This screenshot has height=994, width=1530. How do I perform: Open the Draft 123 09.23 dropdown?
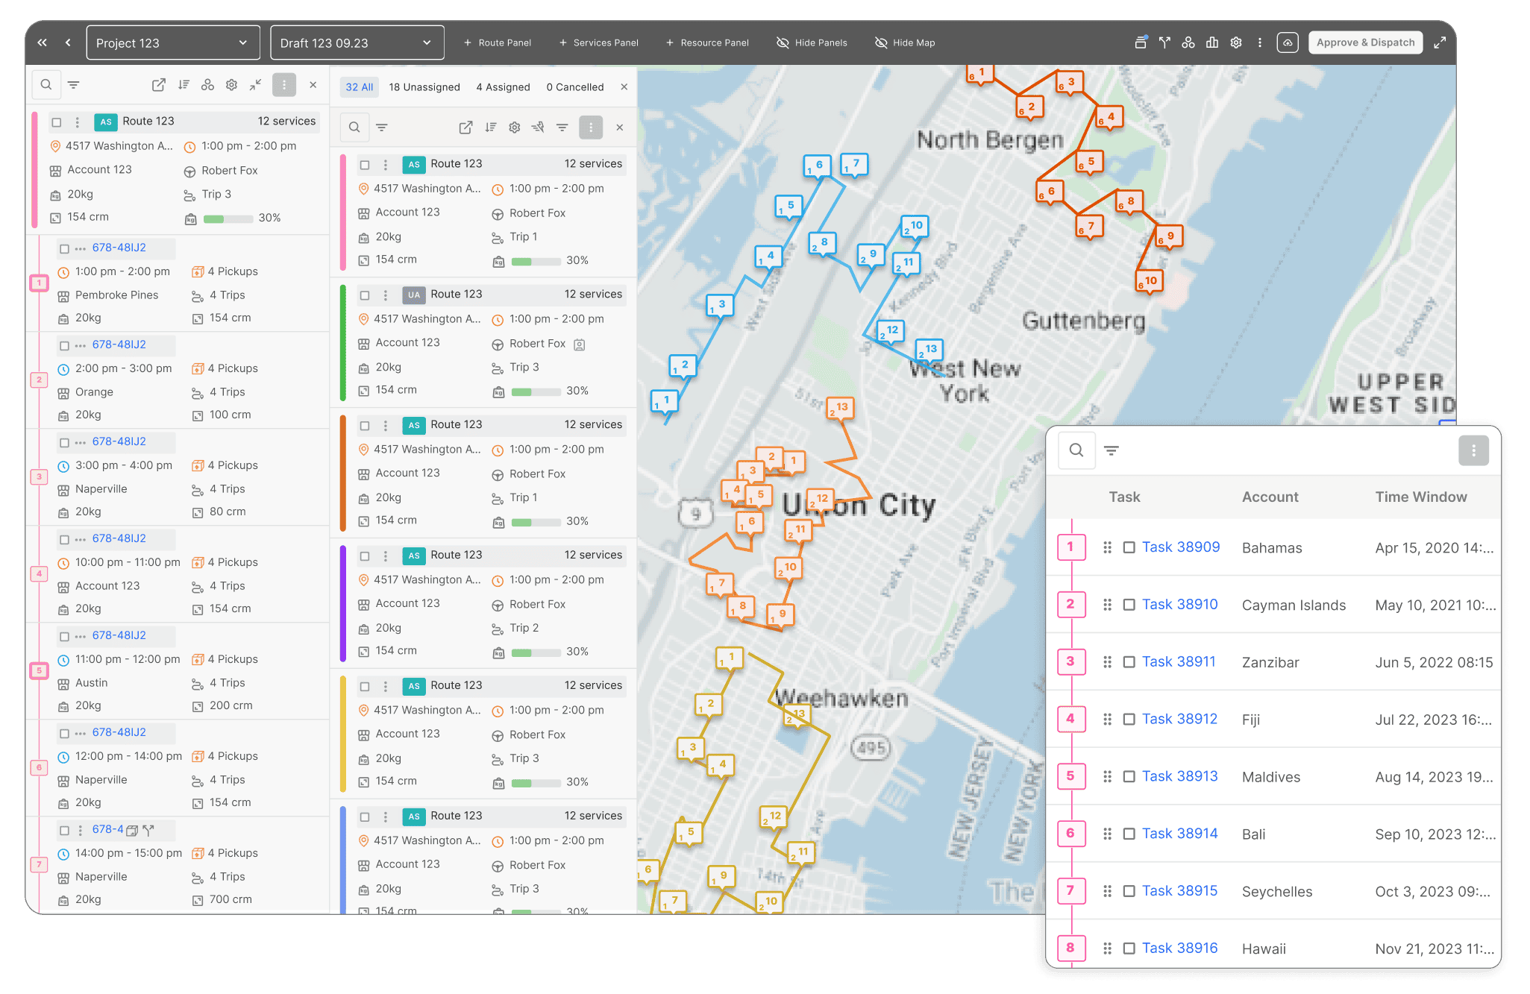[x=357, y=43]
